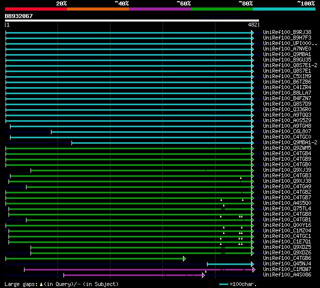
Task: Select UniRef100_C1MZ04 label
Action: pyautogui.click(x=287, y=231)
